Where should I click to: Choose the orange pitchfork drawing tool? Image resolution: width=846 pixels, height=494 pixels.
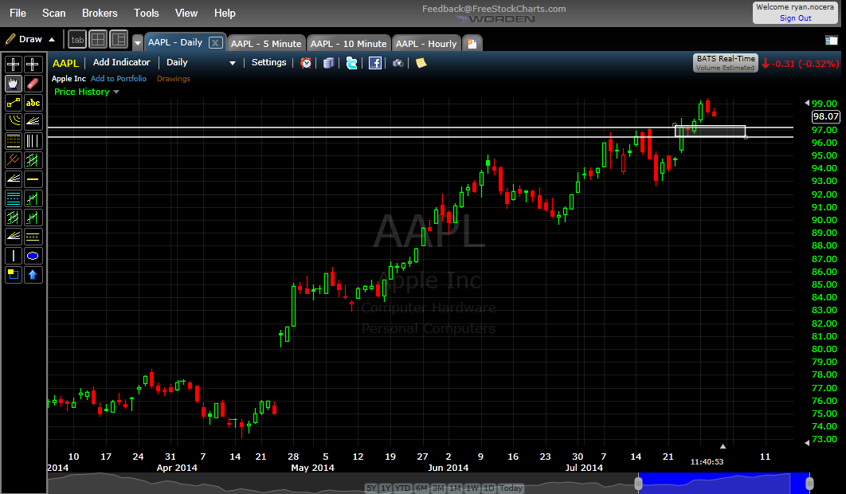point(14,160)
